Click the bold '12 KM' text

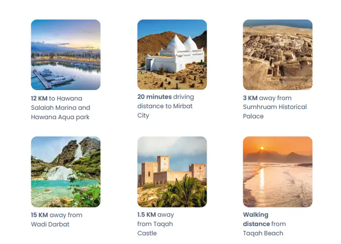[39, 98]
